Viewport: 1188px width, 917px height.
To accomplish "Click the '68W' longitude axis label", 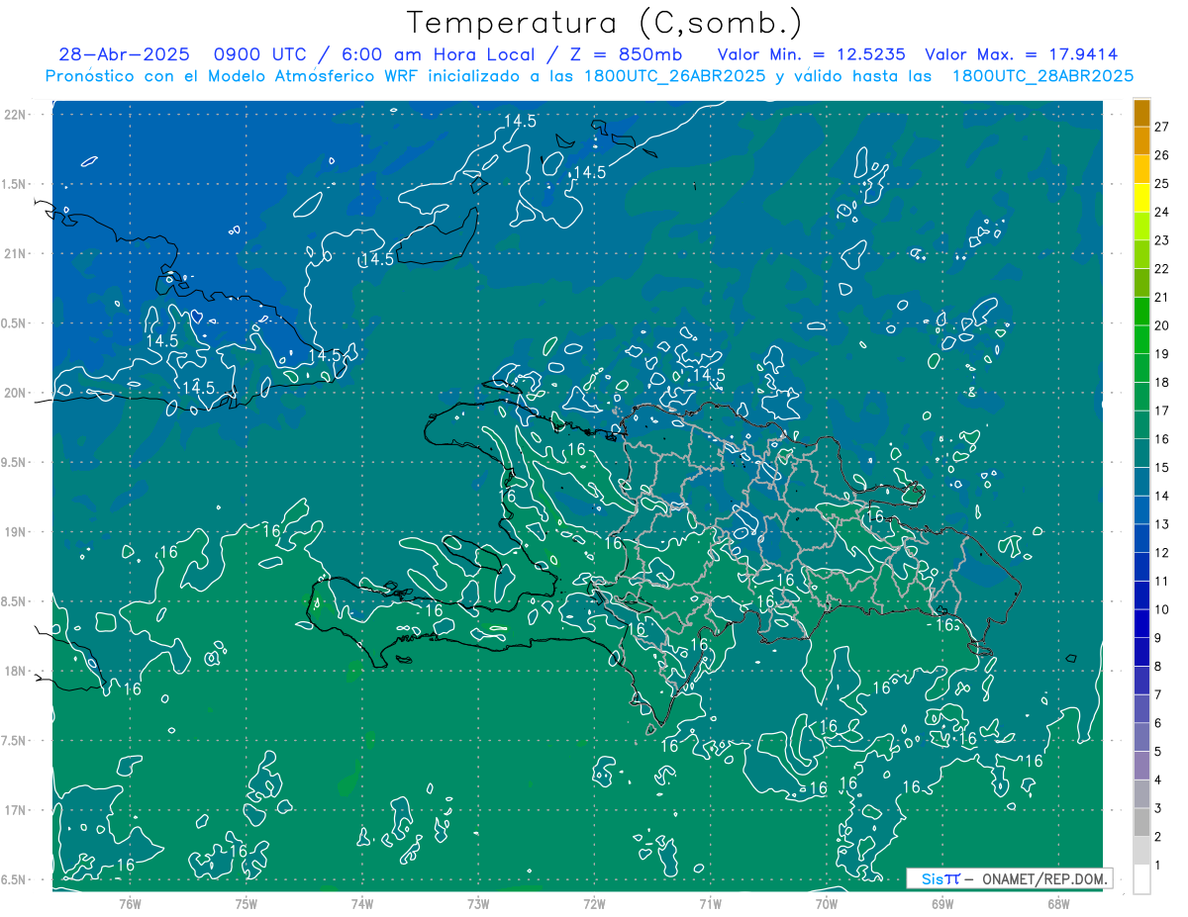I will (x=1058, y=904).
